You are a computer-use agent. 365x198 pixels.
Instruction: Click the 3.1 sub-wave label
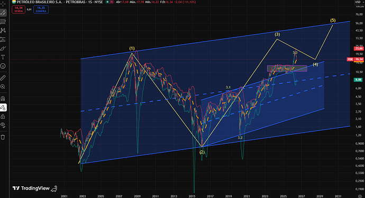(228, 87)
